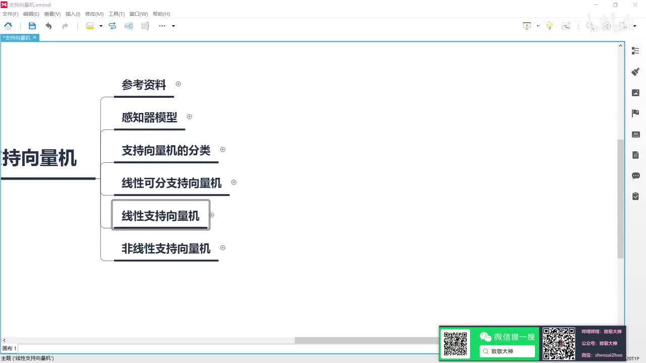Expand the dropdown beside the ellipsis icon
Image resolution: width=646 pixels, height=363 pixels.
click(173, 26)
